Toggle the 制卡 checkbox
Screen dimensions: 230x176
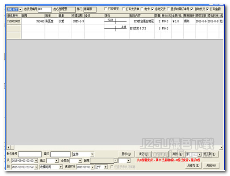pos(142,9)
